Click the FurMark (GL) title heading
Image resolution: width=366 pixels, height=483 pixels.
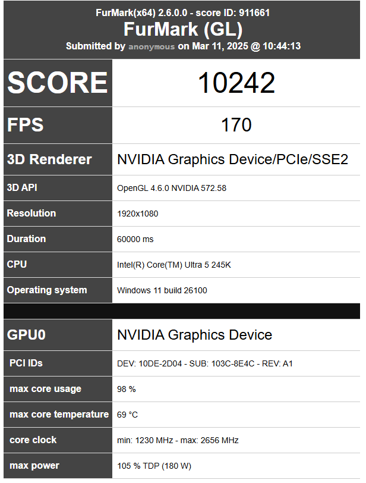183,29
